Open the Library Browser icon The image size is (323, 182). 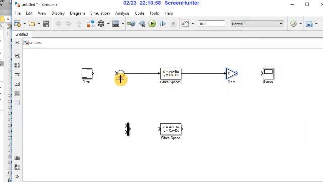click(90, 24)
